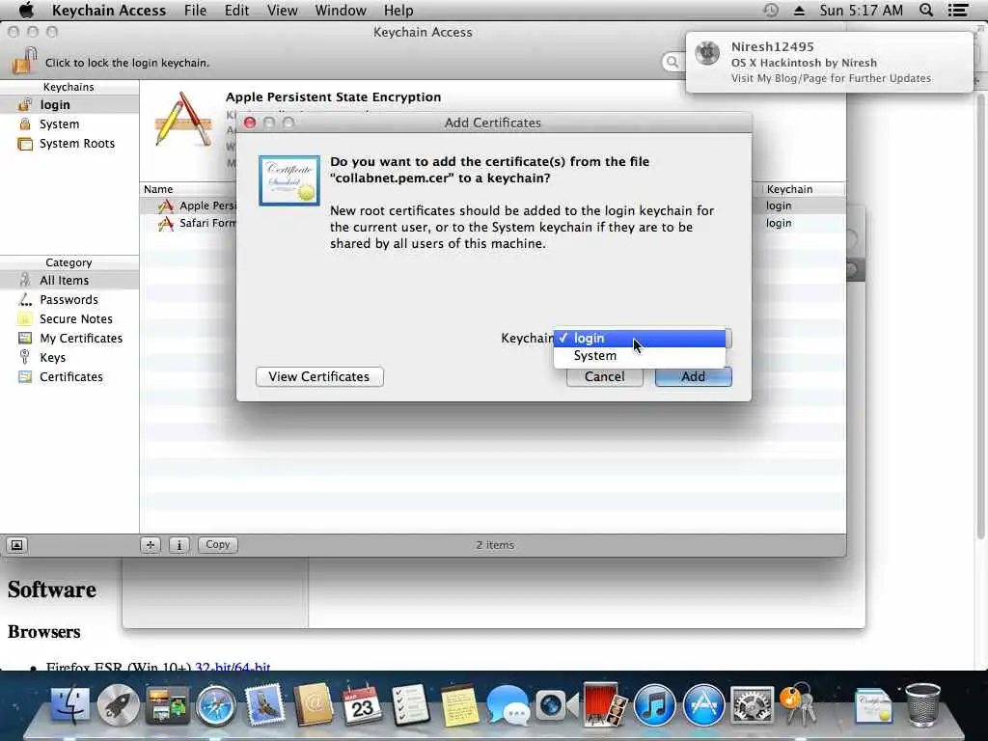Viewport: 988px width, 741px height.
Task: Click the Add button in dialog
Action: click(693, 377)
